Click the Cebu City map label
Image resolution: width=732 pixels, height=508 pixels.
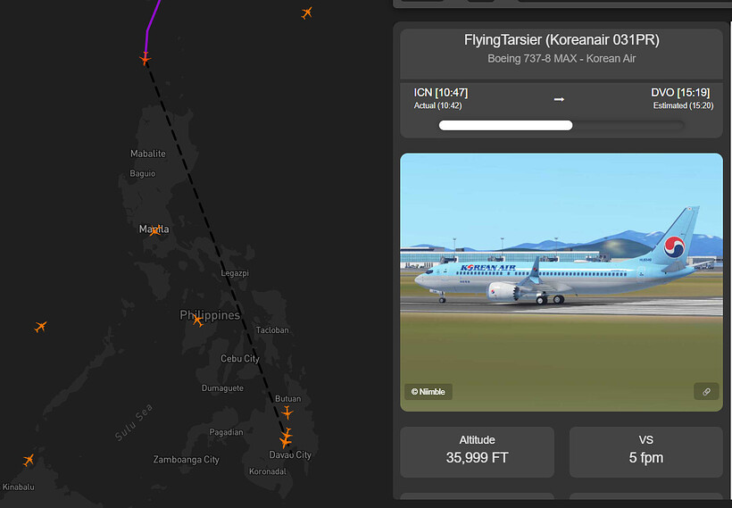[x=240, y=359]
